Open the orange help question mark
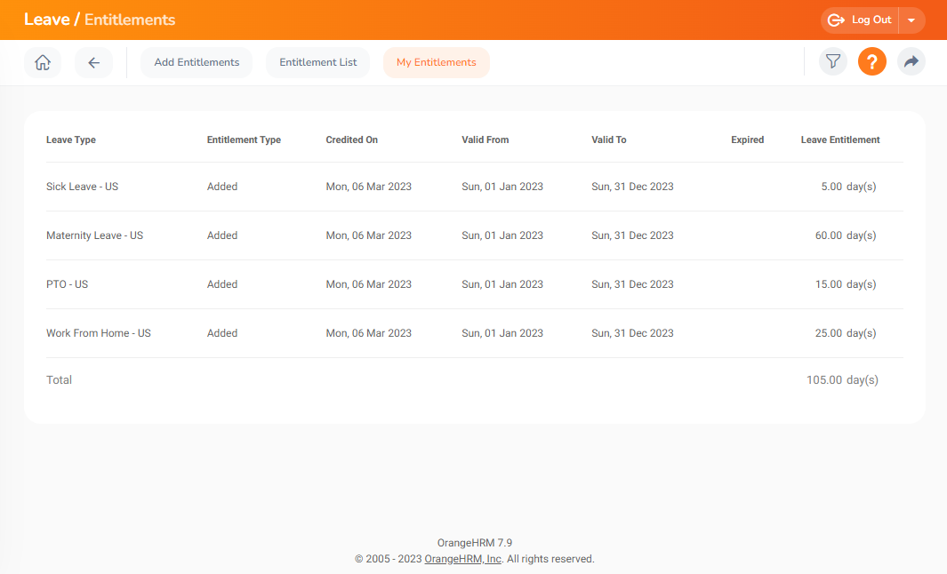Viewport: 947px width, 574px height. (x=872, y=61)
